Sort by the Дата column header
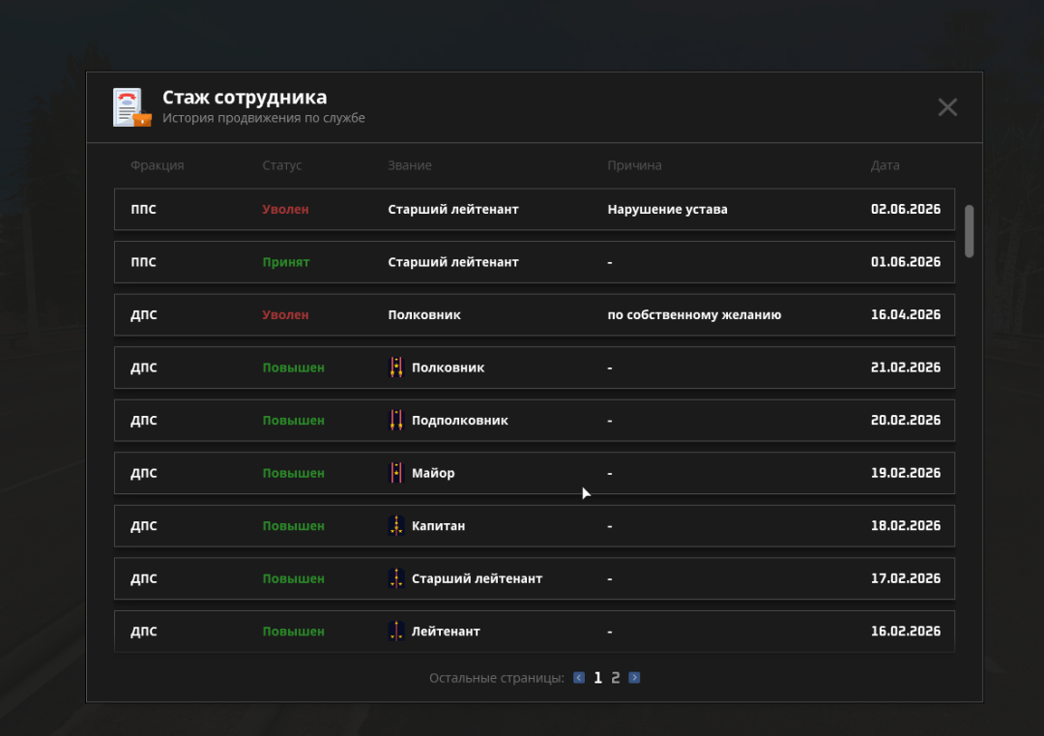 click(884, 165)
